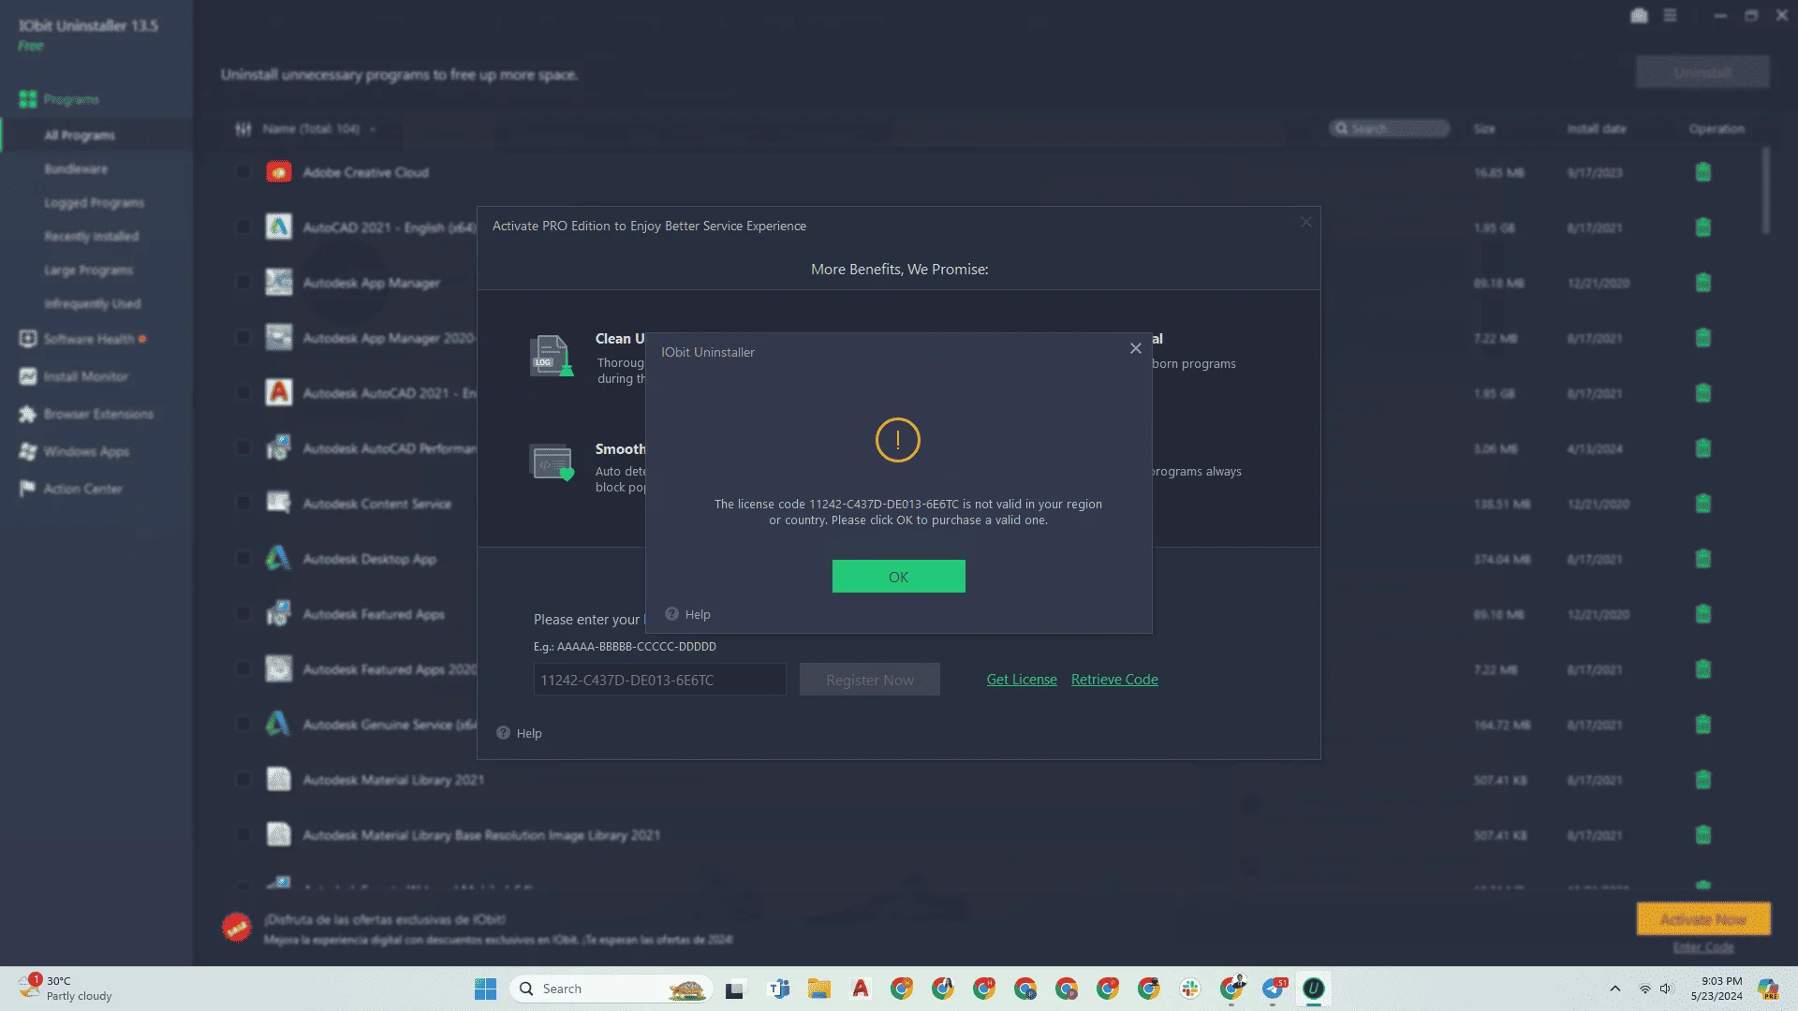
Task: Open File Explorer from the taskbar
Action: pos(819,989)
